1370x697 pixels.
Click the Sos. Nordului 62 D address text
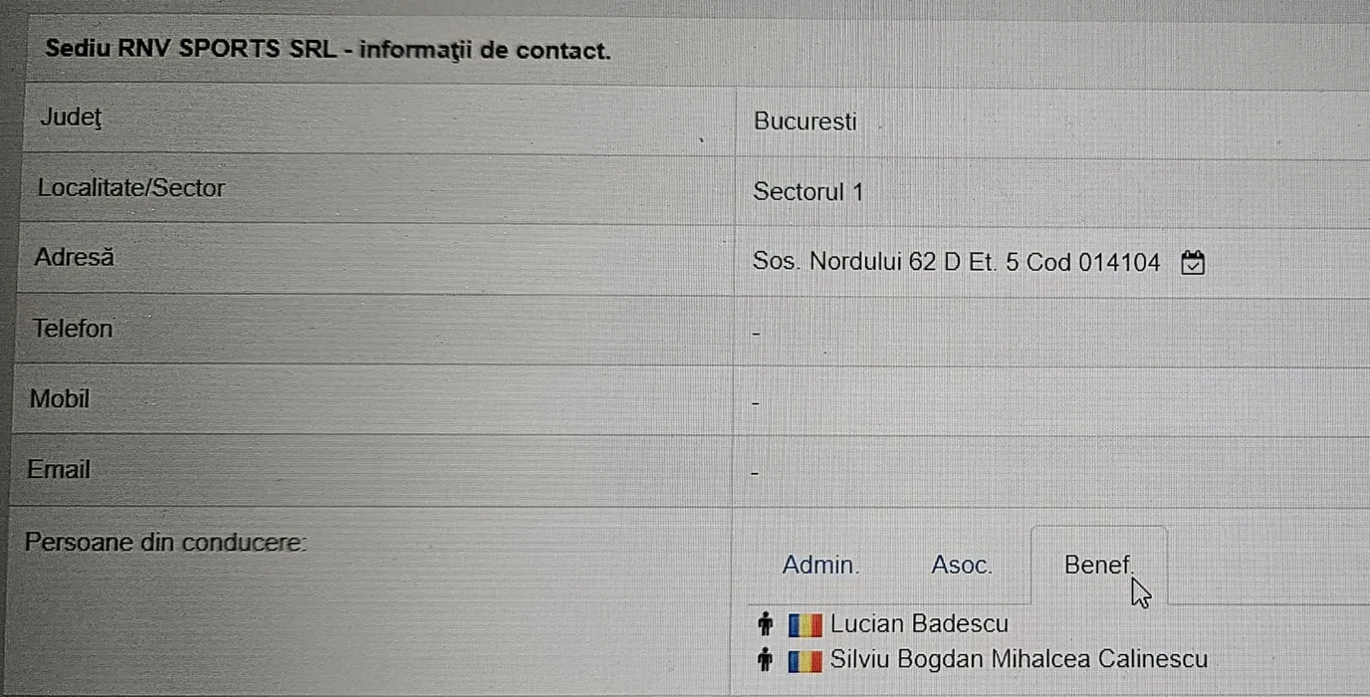(957, 263)
